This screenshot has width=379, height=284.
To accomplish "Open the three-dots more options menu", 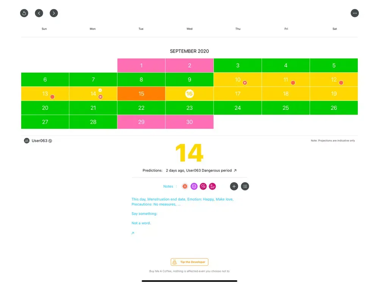I will (x=355, y=13).
